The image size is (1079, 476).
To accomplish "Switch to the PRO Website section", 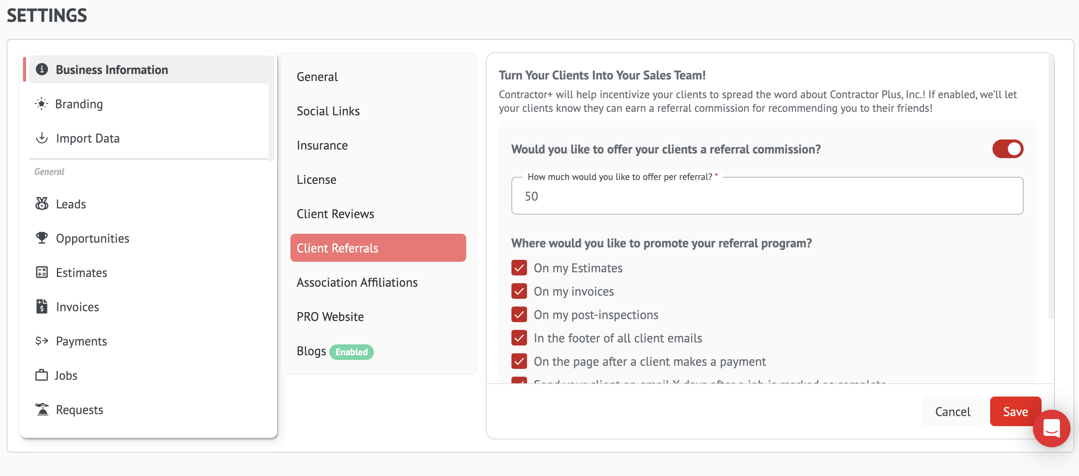I will (x=330, y=317).
